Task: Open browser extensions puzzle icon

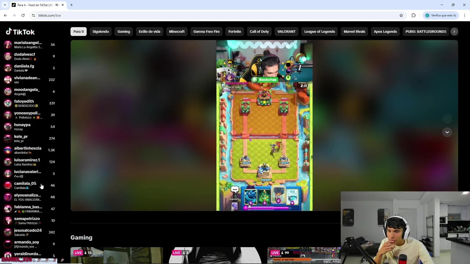Action: point(413,15)
